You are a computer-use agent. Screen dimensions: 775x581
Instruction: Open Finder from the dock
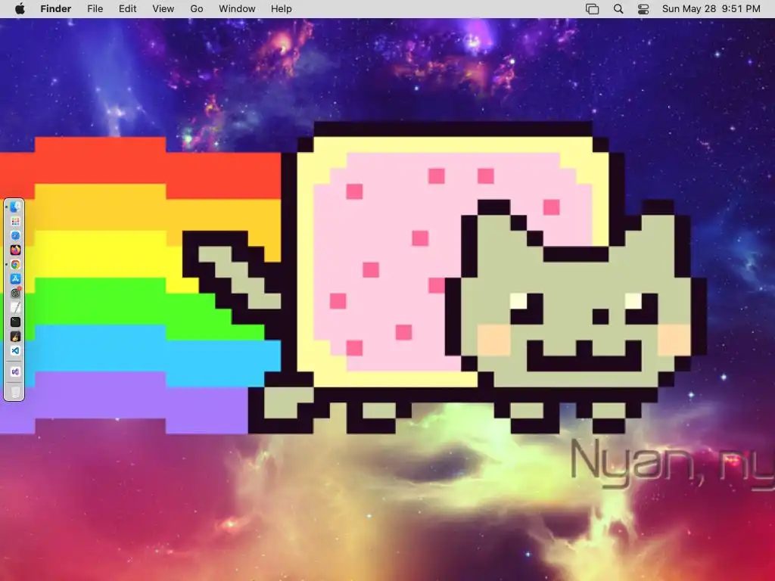[x=15, y=207]
